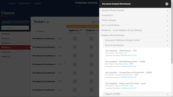Download King Louis XVI Letter PDF
The image size is (173, 97).
point(129,88)
